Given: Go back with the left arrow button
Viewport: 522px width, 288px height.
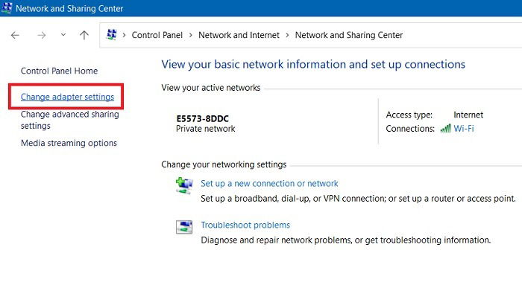Looking at the screenshot, I should pos(15,35).
